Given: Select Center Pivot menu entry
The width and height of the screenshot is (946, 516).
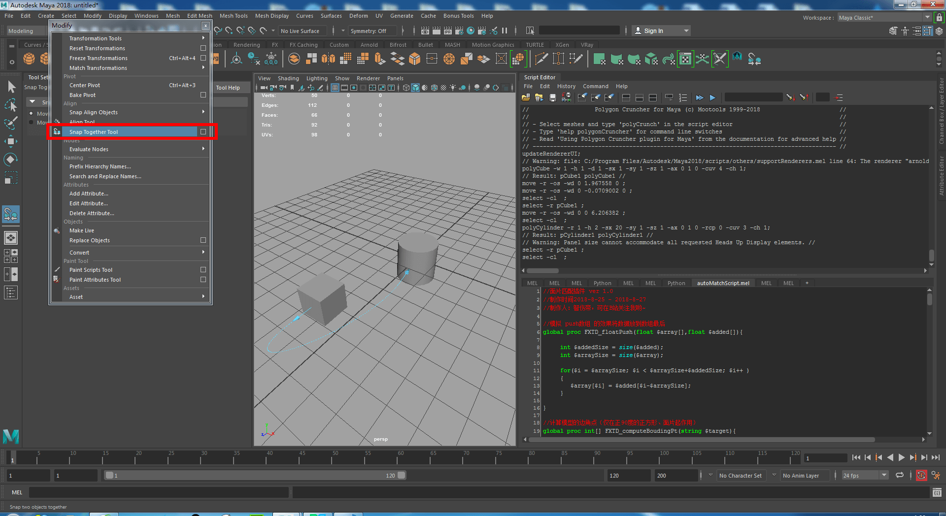Looking at the screenshot, I should 85,85.
